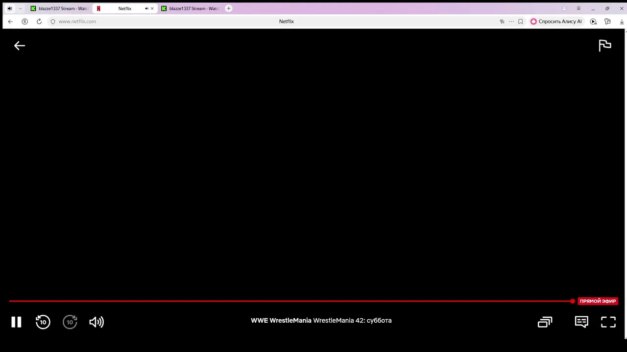This screenshot has height=352, width=627.
Task: Switch to first blazze1337 Stream tab
Action: click(x=59, y=8)
